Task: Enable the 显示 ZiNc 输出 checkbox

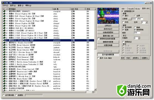Action: click(98, 58)
